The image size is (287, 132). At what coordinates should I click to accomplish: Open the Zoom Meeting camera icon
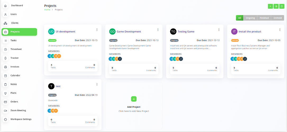pyautogui.click(x=6, y=111)
